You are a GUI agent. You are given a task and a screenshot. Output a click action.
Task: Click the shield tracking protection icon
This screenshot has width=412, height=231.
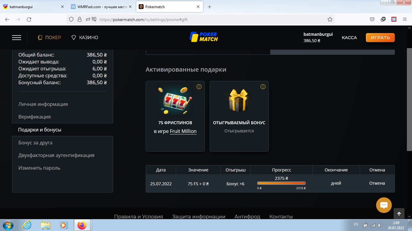[x=71, y=19]
